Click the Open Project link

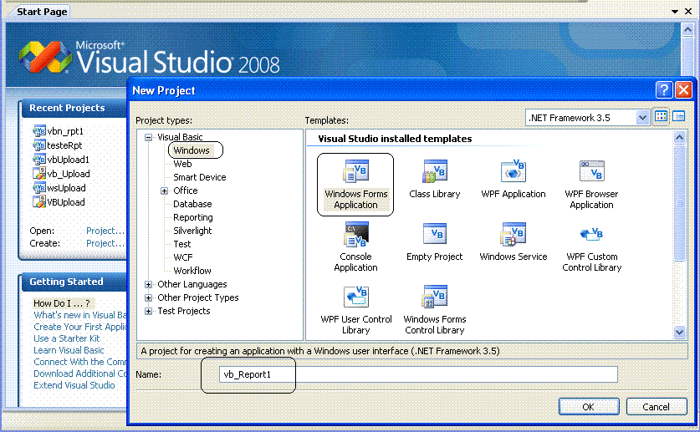pos(105,231)
